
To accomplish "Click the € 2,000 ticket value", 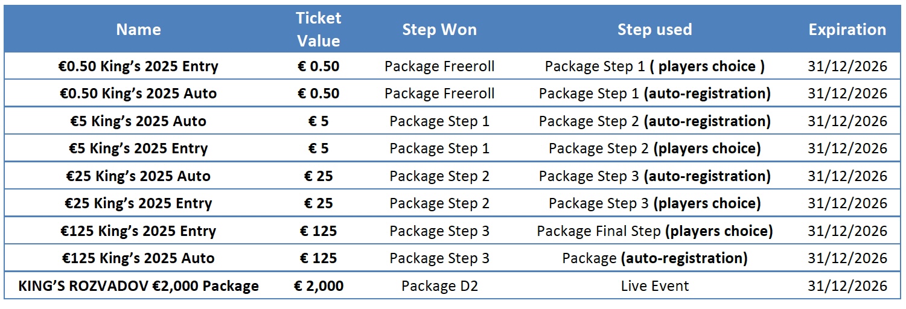I will [319, 286].
